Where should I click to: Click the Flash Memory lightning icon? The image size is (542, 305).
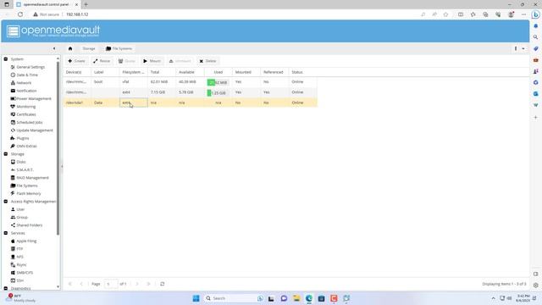pyautogui.click(x=13, y=193)
